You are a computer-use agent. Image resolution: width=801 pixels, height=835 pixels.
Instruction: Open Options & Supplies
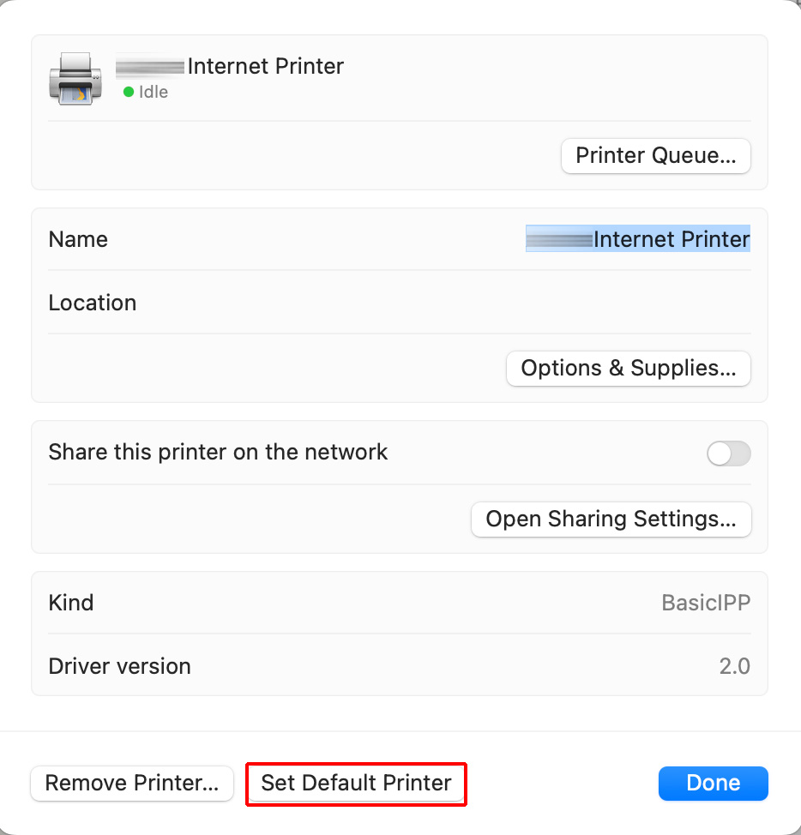(x=628, y=368)
